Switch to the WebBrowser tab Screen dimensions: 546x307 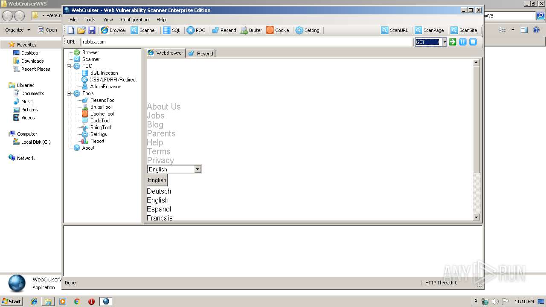[x=166, y=53]
